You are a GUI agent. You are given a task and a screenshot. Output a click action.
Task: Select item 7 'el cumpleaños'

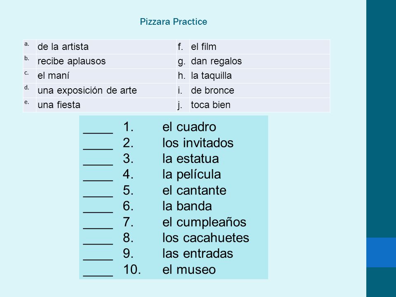click(204, 222)
